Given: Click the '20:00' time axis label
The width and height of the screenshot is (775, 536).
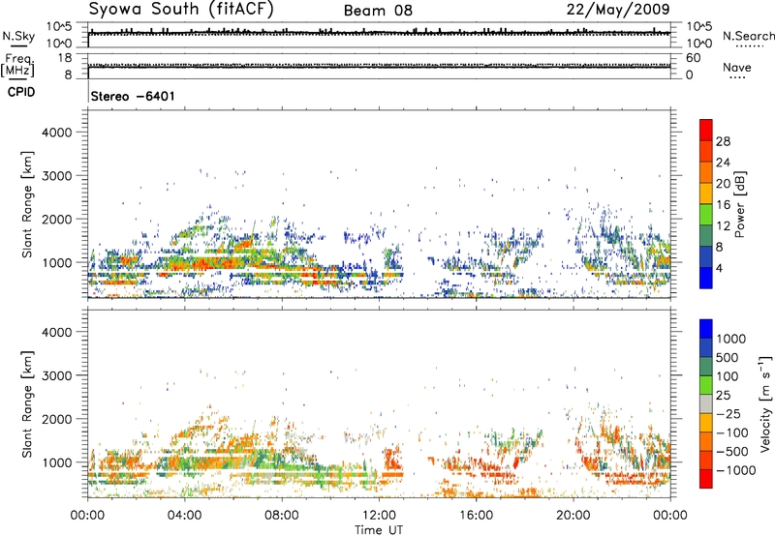Looking at the screenshot, I should tap(573, 516).
